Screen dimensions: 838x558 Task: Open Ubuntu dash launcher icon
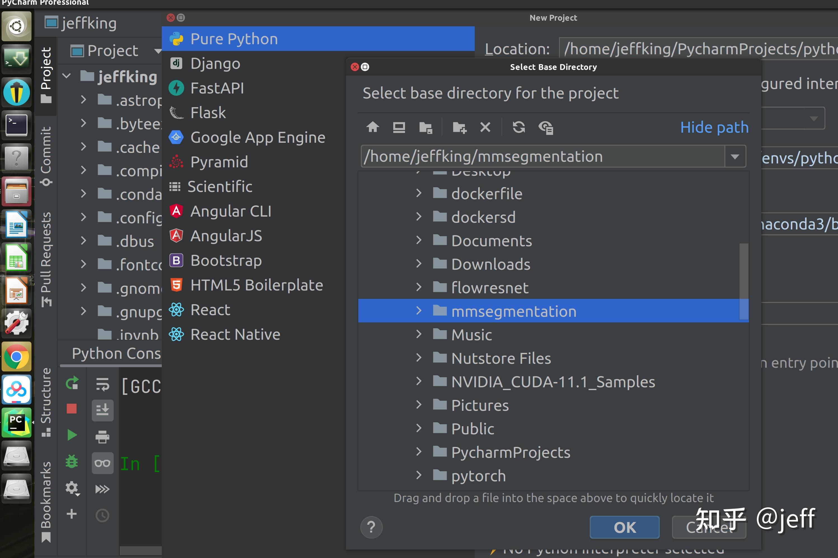[x=16, y=26]
